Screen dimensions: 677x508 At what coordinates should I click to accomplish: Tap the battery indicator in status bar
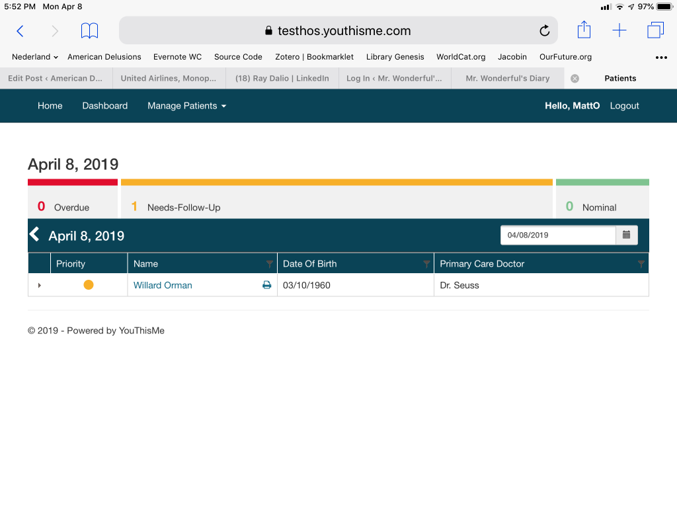tap(664, 7)
